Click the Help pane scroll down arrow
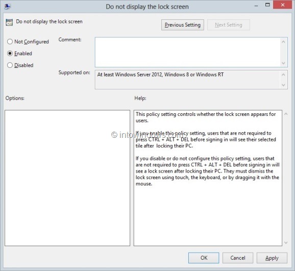 [286, 243]
